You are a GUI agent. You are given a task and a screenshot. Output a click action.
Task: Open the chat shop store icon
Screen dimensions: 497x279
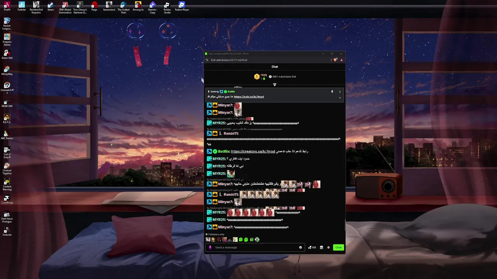point(321,248)
